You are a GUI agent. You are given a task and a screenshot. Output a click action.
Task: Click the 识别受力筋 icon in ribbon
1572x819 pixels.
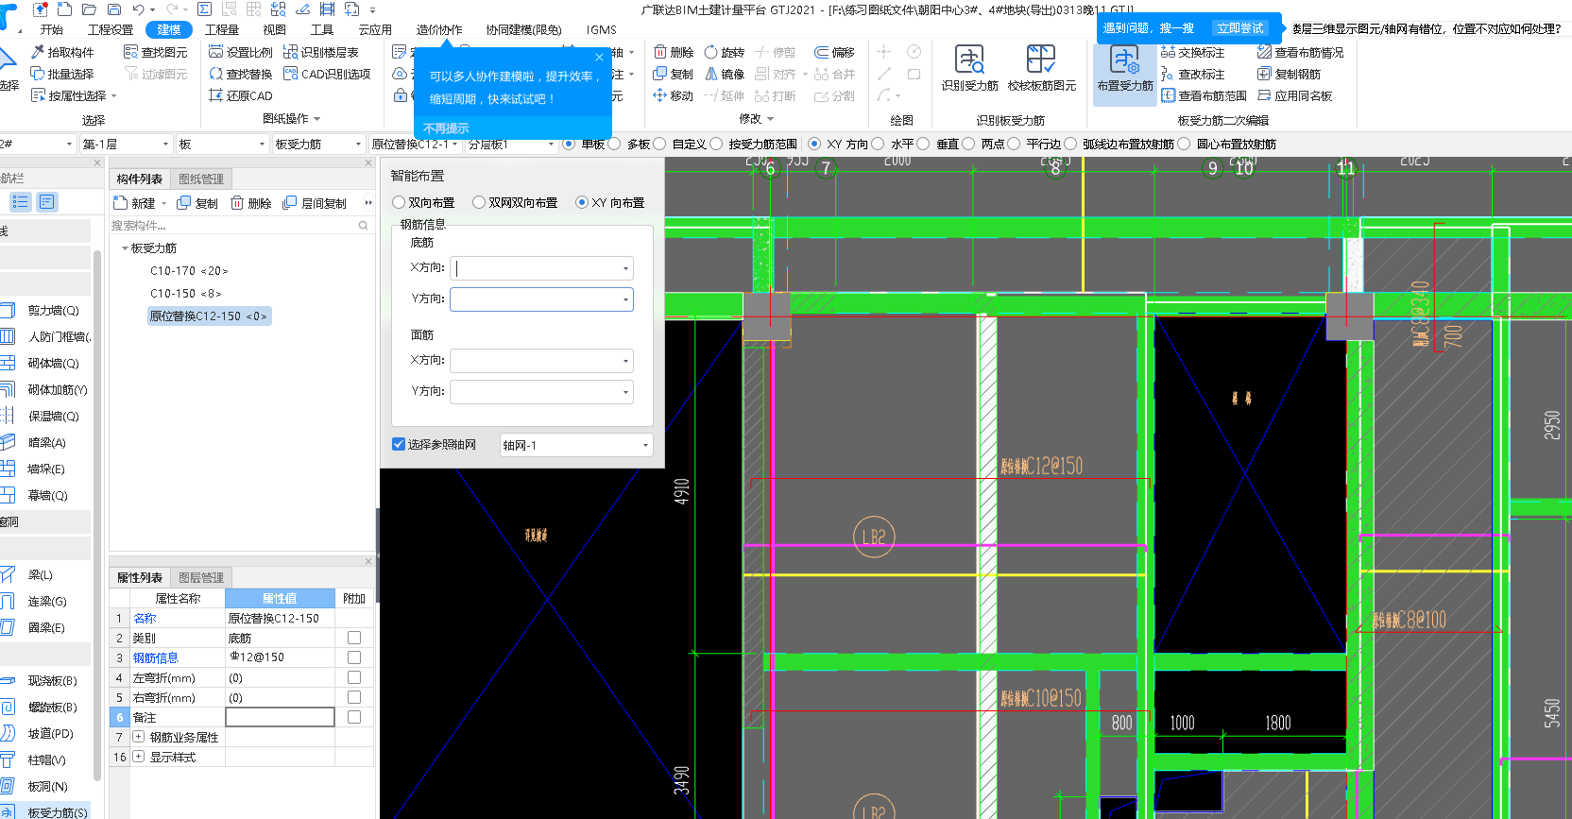(x=969, y=60)
